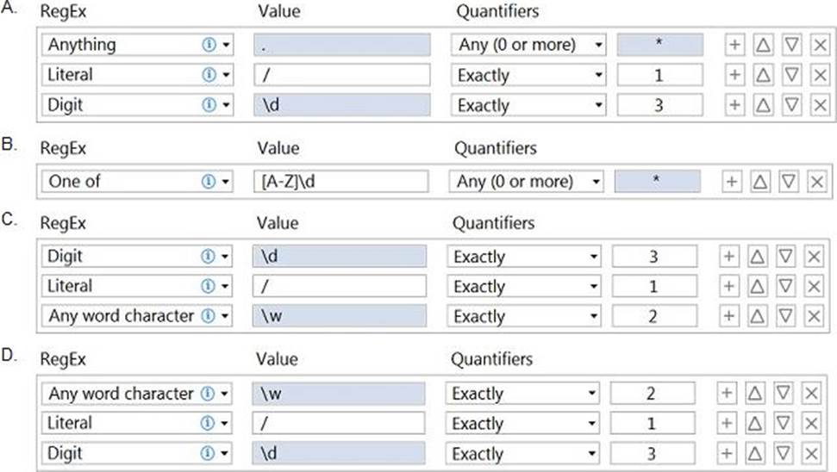Move section D's Any word character row down
This screenshot has width=837, height=472.
(x=783, y=394)
